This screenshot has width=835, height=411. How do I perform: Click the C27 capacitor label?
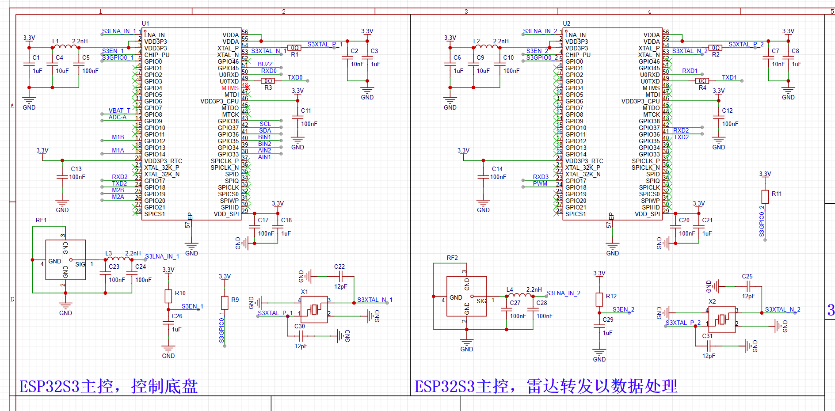tap(515, 303)
